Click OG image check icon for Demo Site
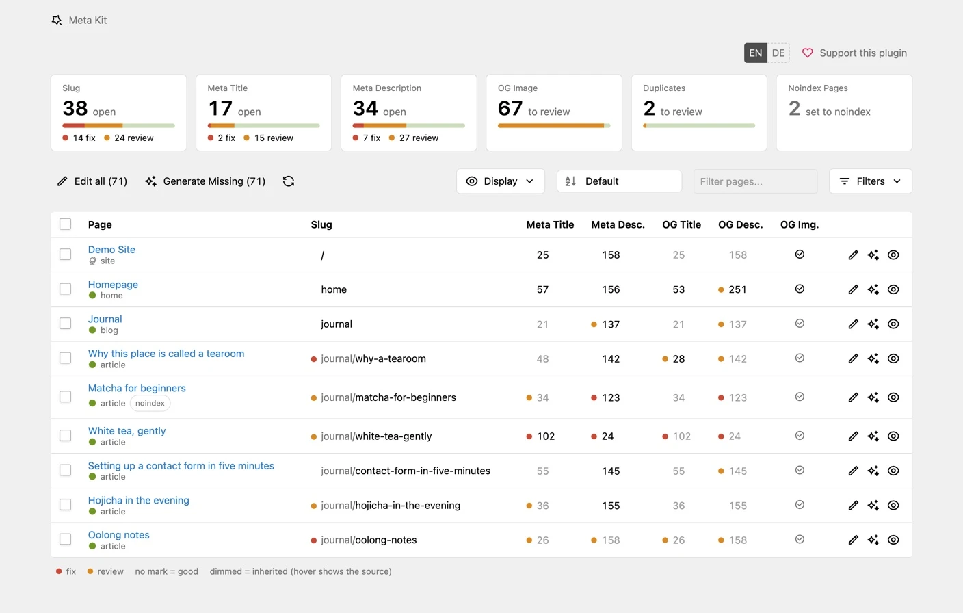The image size is (963, 613). (800, 255)
